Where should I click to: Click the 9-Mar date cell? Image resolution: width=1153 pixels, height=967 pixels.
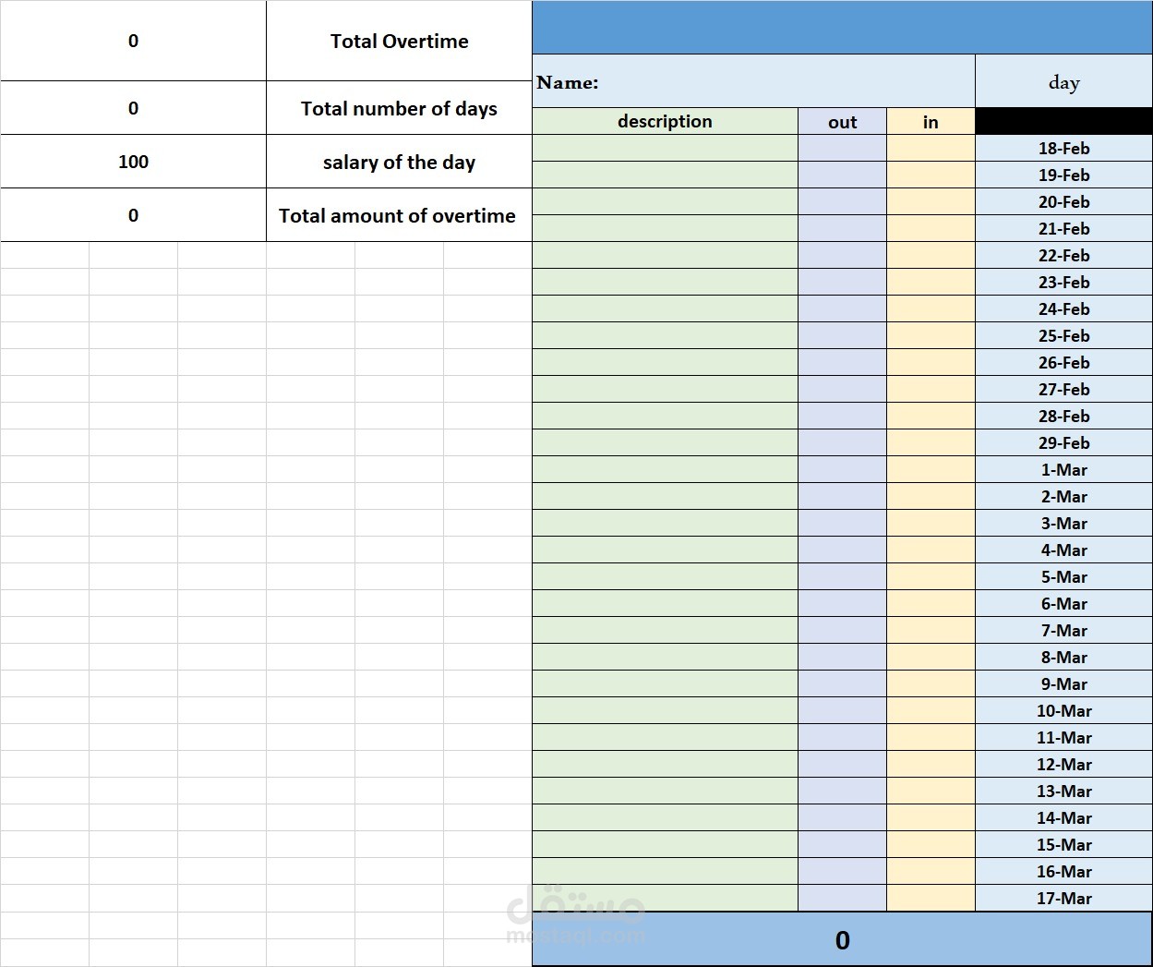[1063, 683]
